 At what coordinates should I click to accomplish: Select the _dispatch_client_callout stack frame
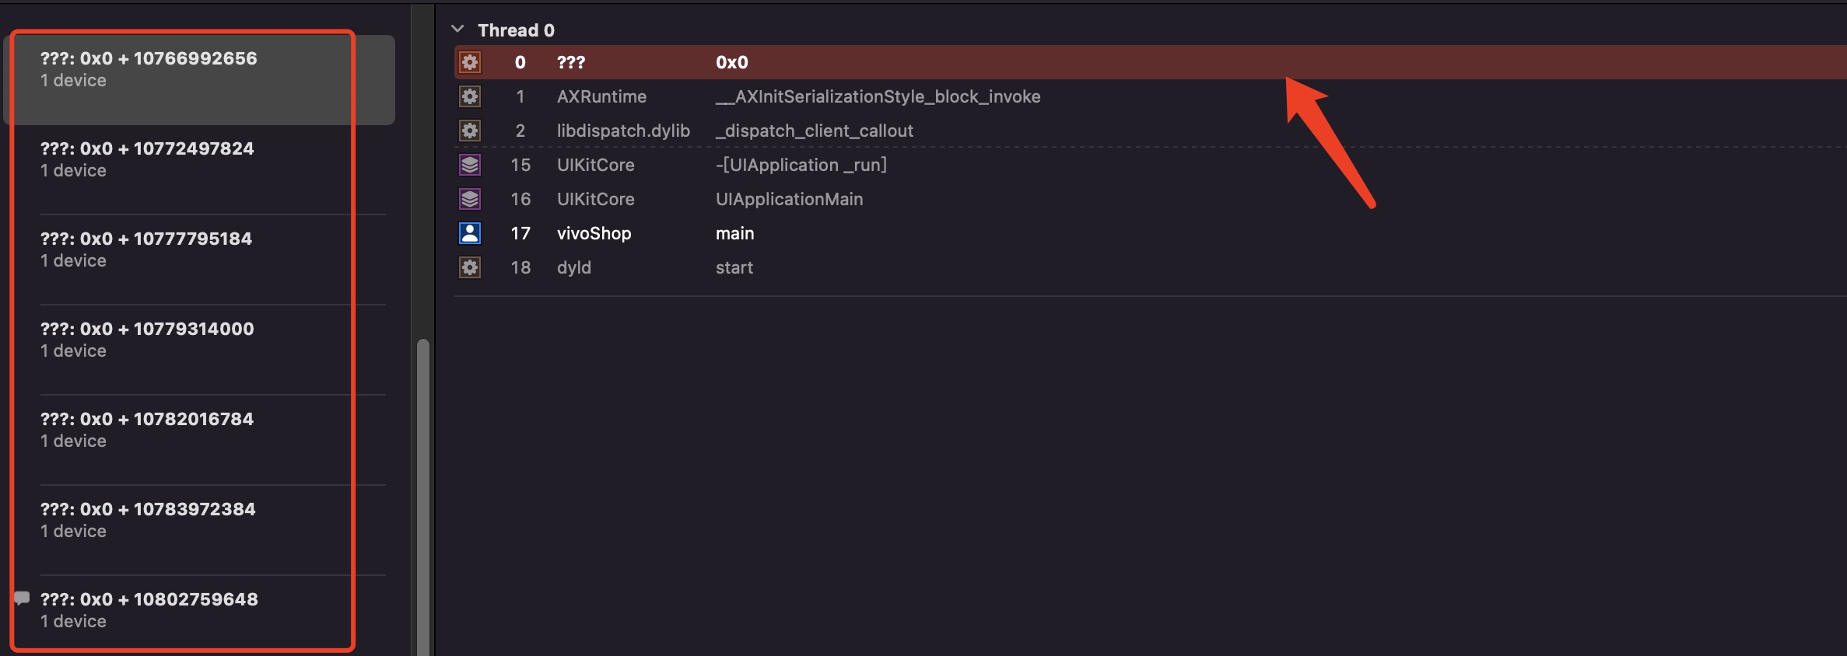[1150, 131]
